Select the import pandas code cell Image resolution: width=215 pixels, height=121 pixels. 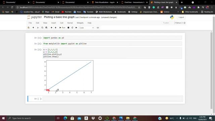pos(113,38)
